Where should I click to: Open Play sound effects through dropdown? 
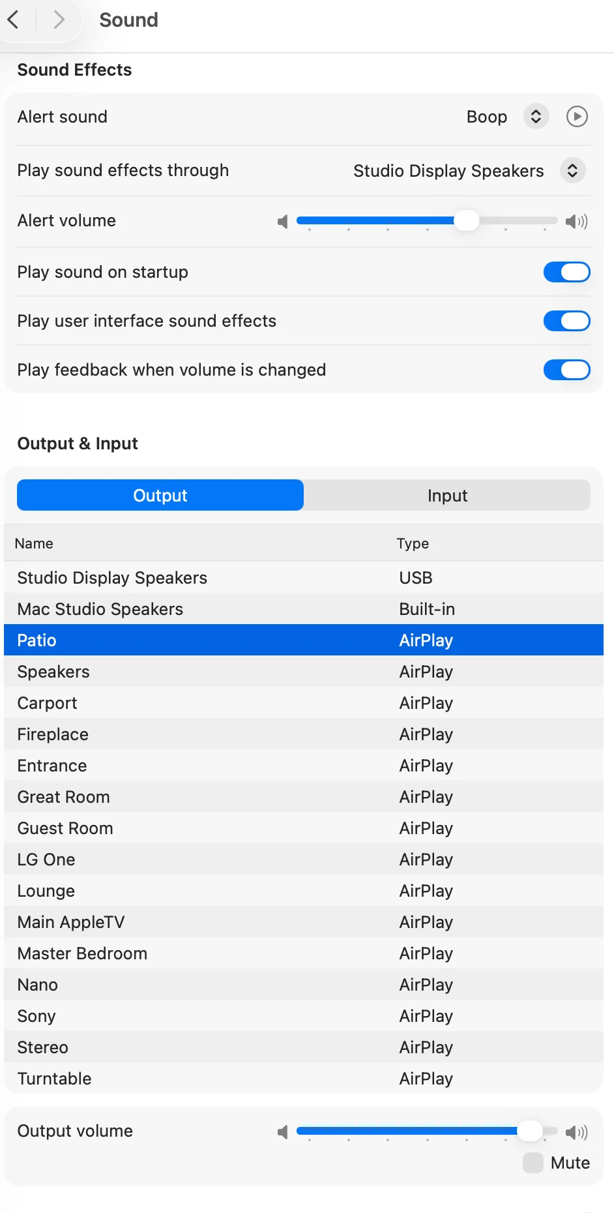tap(572, 171)
